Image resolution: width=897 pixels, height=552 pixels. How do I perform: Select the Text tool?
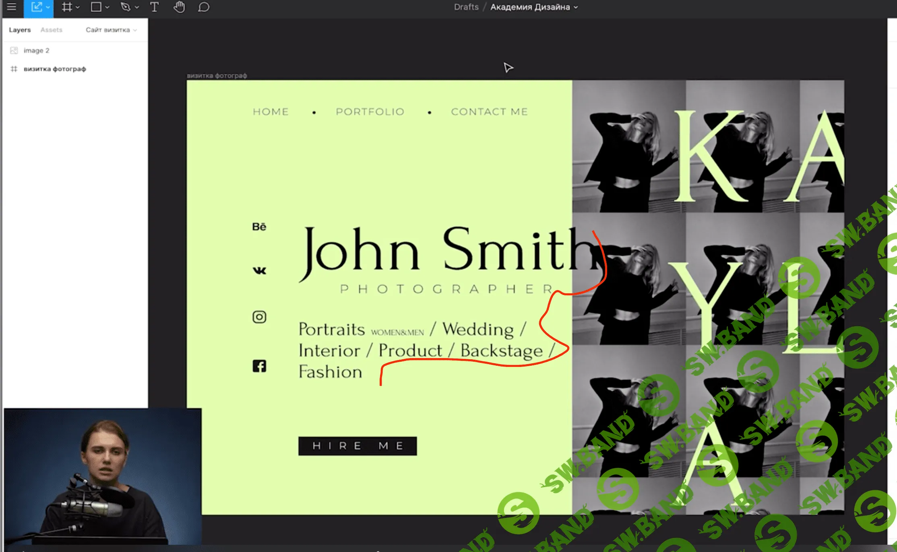coord(154,7)
